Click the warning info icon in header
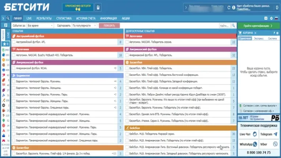Viewport: 281px width, 158px height. [x=234, y=8]
